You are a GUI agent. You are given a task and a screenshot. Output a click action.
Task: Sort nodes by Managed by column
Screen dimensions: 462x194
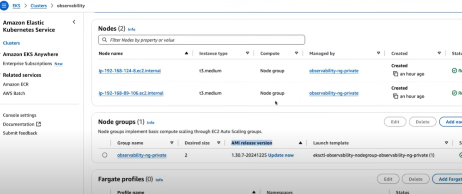pos(378,53)
